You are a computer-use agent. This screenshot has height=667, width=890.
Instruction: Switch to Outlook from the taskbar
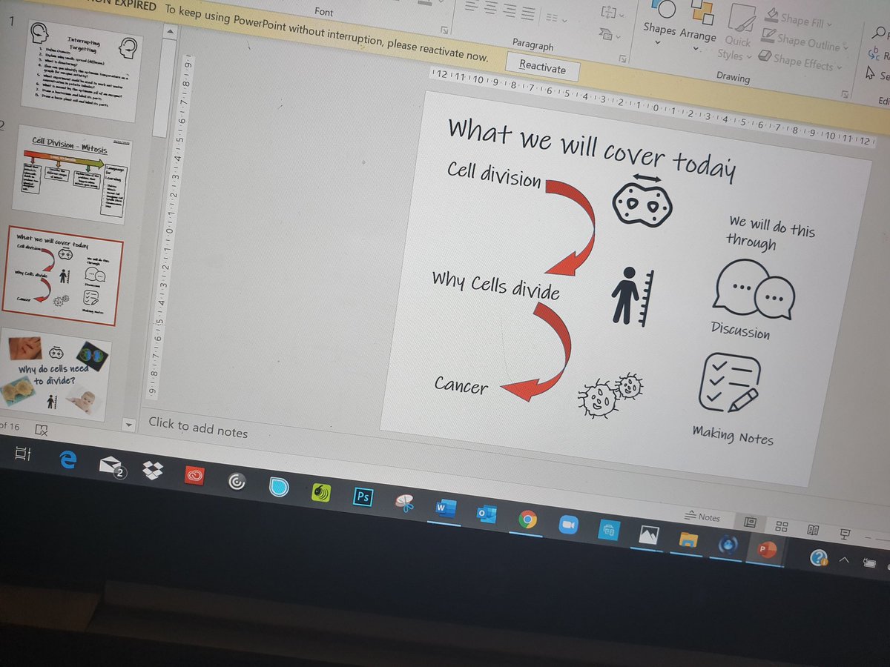coord(487,514)
